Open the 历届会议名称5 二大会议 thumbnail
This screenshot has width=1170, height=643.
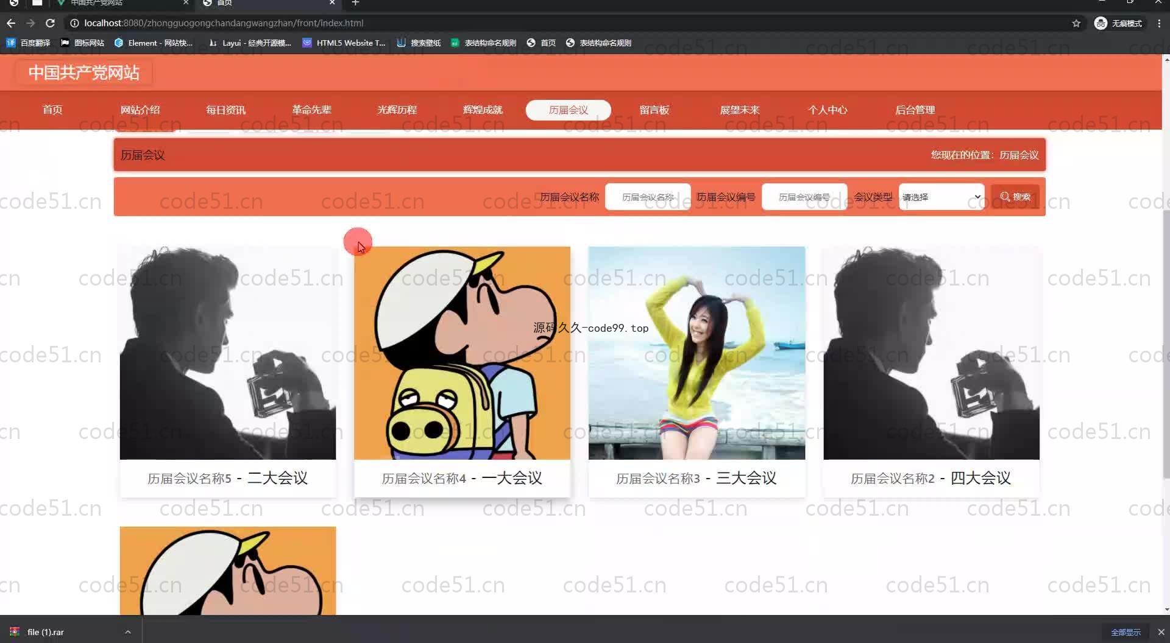pyautogui.click(x=228, y=353)
